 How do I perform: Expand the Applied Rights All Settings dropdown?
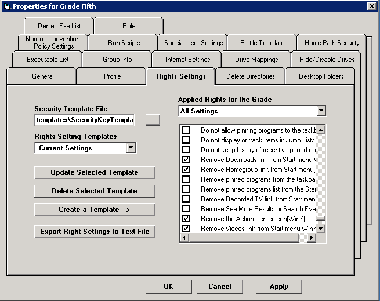321,111
